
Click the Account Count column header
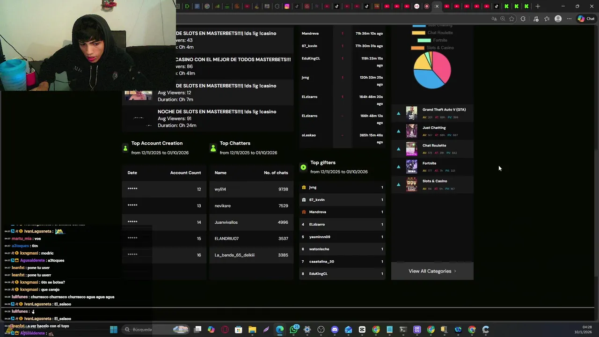pos(185,173)
